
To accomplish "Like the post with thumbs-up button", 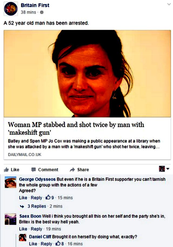I will pyautogui.click(x=12, y=170).
